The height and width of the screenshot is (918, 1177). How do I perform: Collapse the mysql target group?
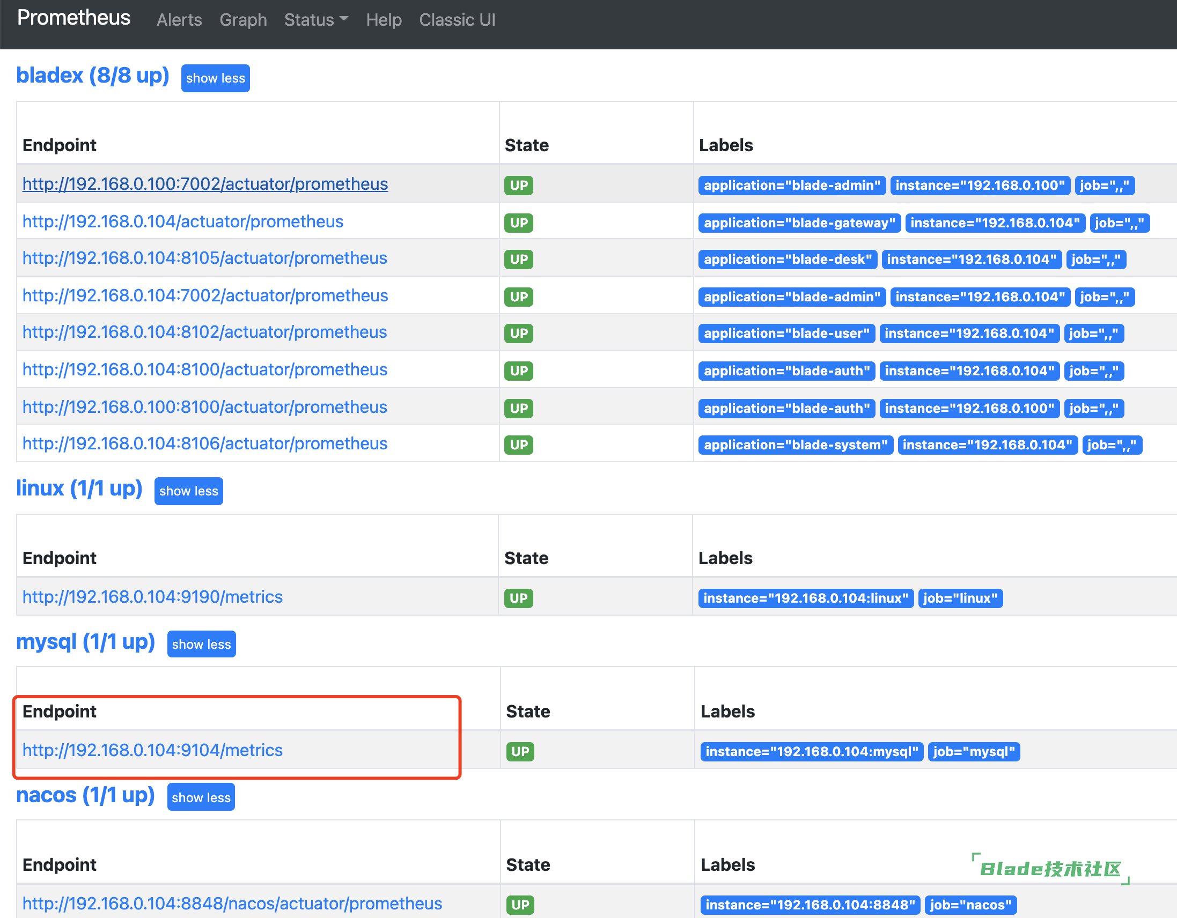[x=202, y=645]
